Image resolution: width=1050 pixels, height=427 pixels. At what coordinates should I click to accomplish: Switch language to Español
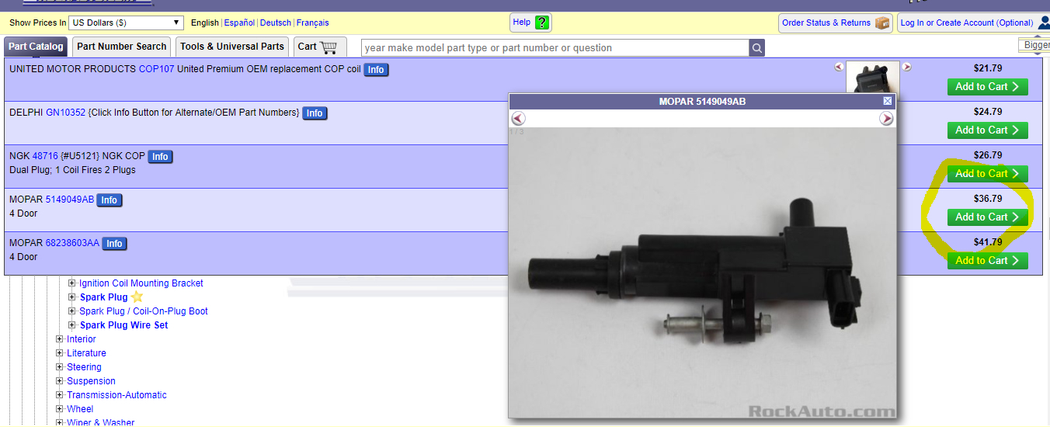point(239,23)
